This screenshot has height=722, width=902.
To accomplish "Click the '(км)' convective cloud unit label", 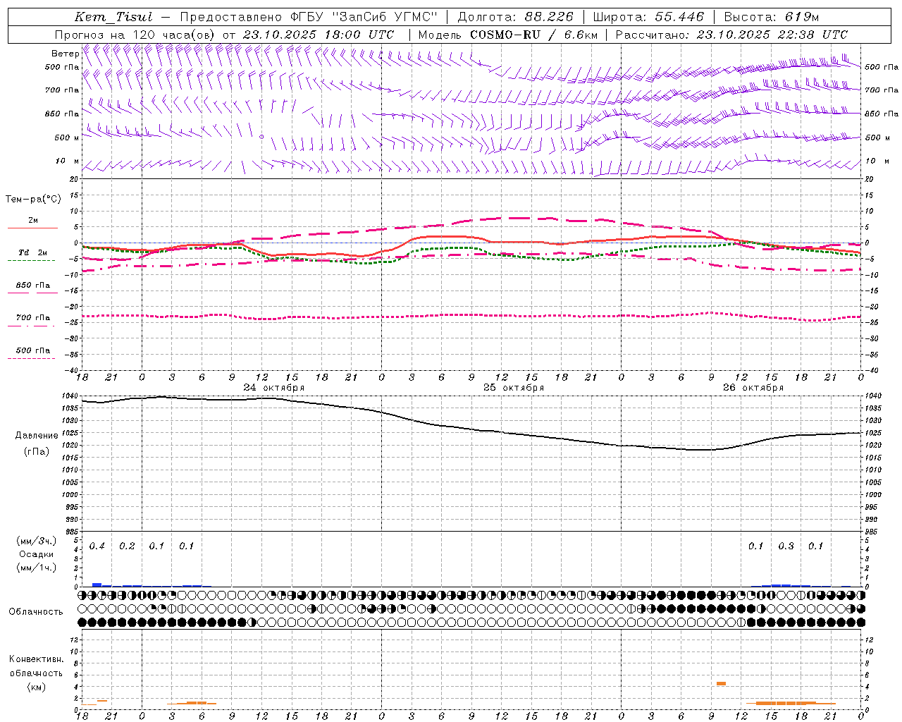I will (x=37, y=687).
